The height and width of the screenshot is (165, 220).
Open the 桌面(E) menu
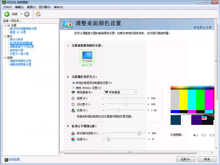click(x=31, y=7)
